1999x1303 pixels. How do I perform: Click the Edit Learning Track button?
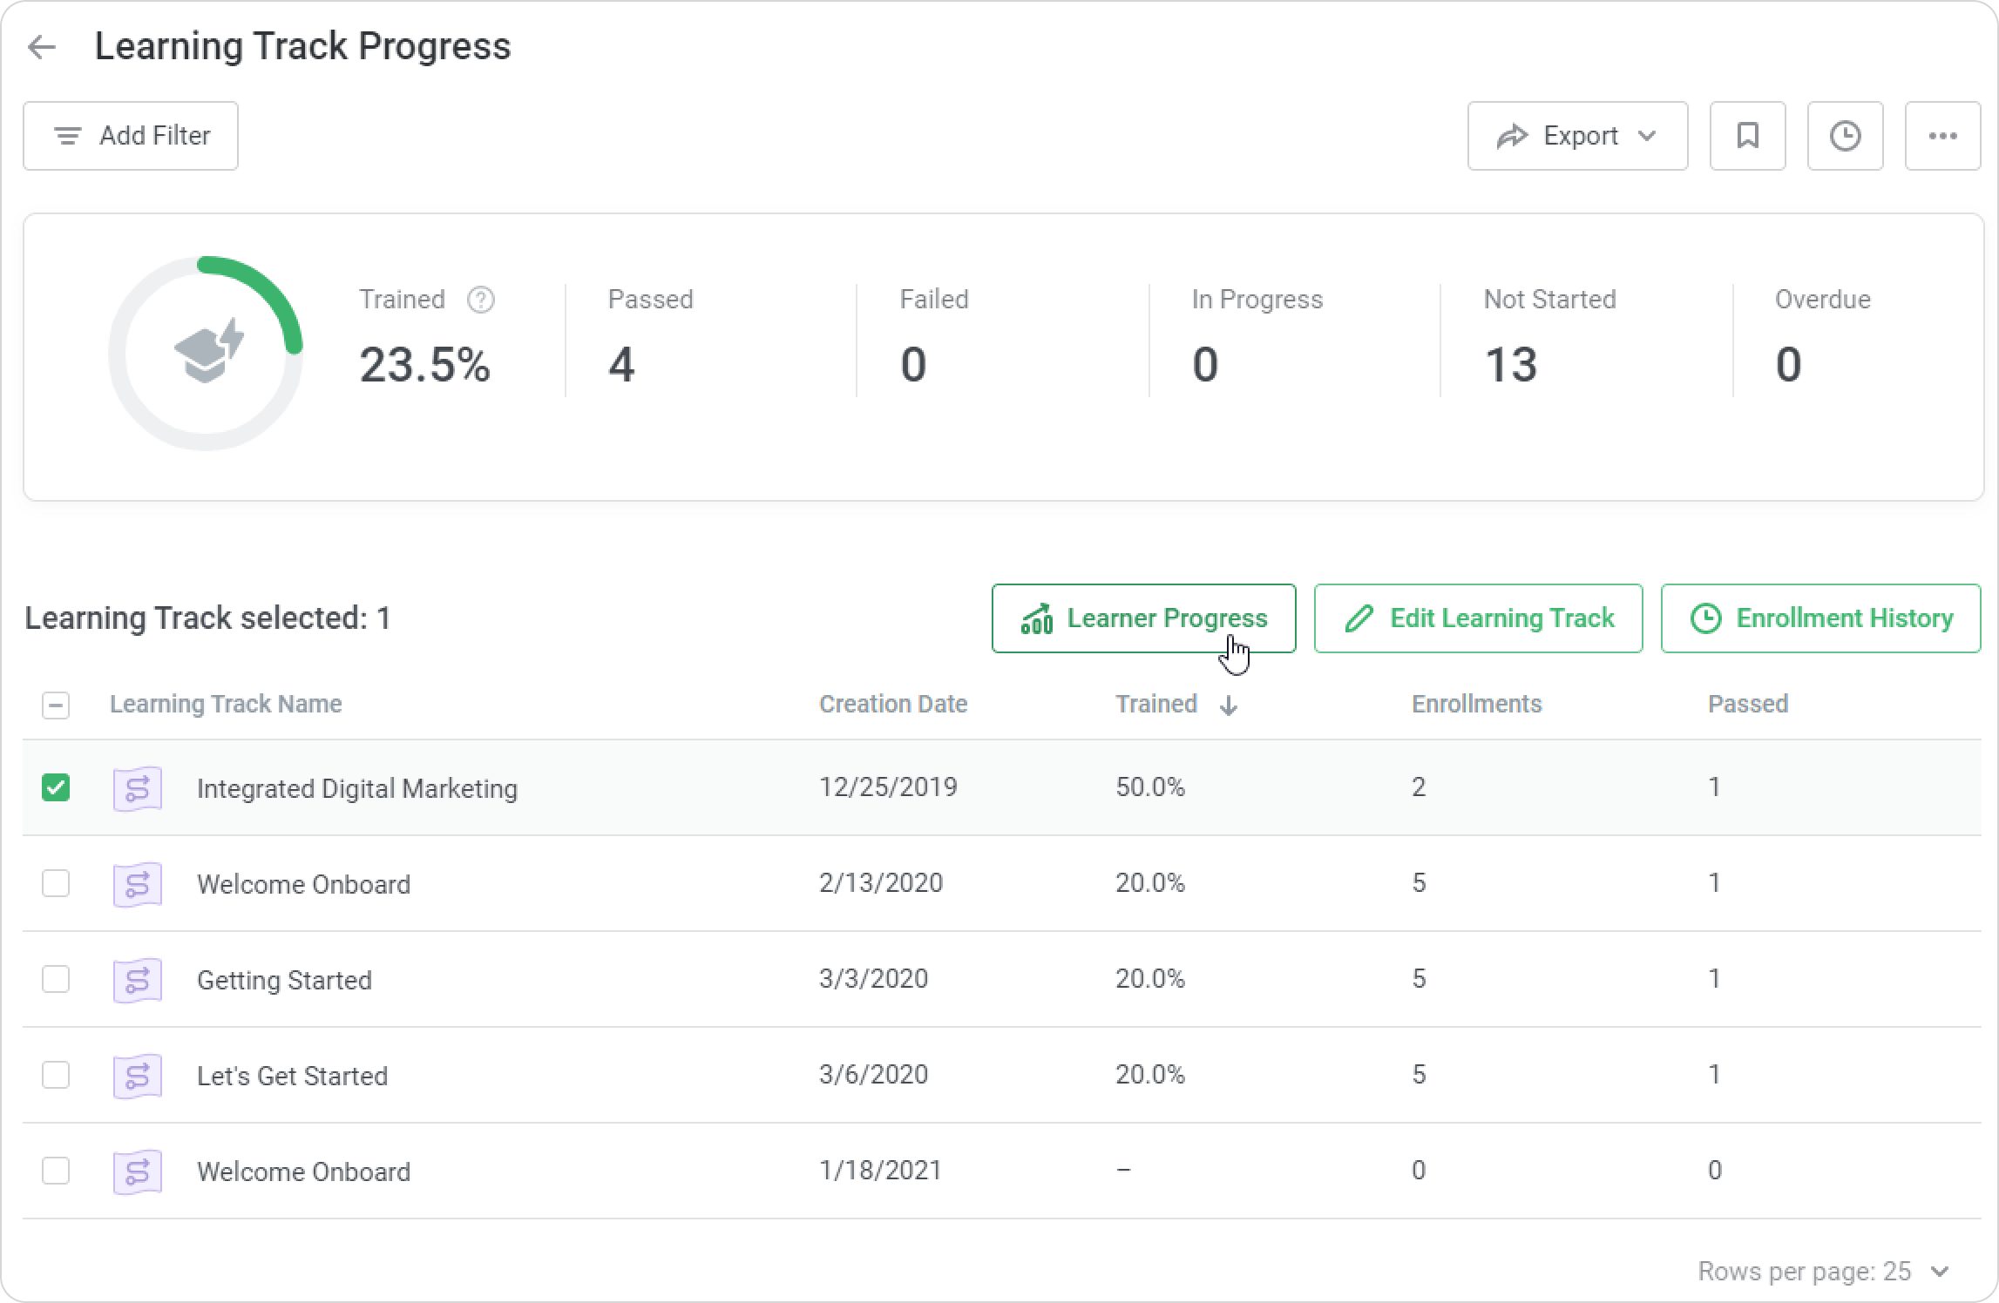point(1478,618)
